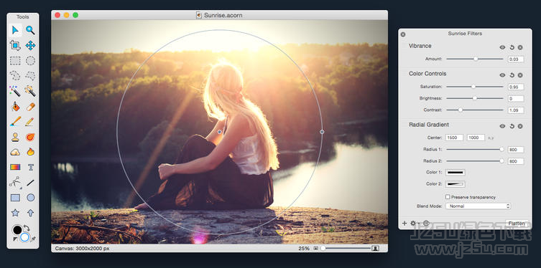Pick the Star shape tool

(x=15, y=213)
